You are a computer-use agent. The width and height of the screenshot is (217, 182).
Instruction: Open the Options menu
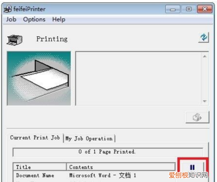(x=34, y=19)
